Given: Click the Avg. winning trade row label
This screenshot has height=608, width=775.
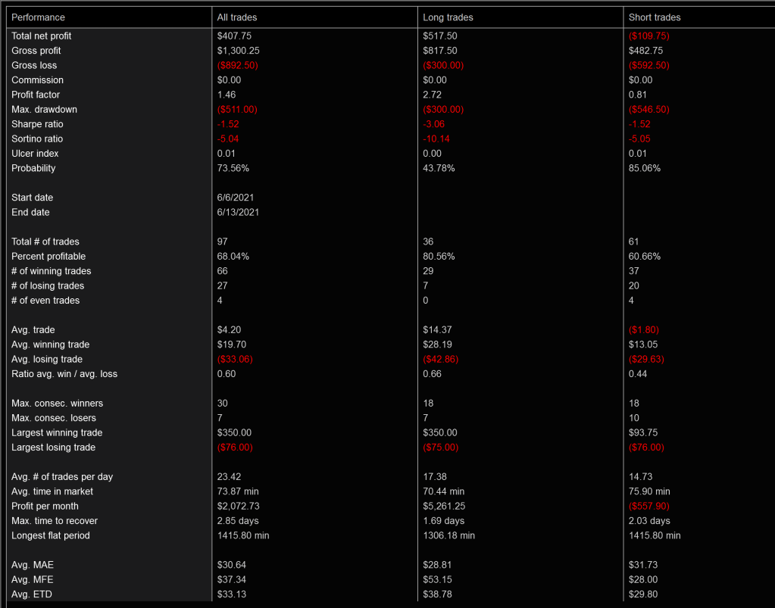Looking at the screenshot, I should coord(51,345).
